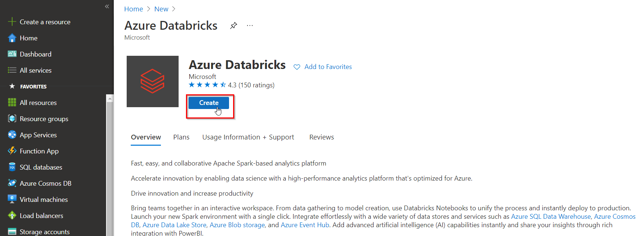Collapse the left sidebar
This screenshot has width=640, height=236.
coord(107,6)
